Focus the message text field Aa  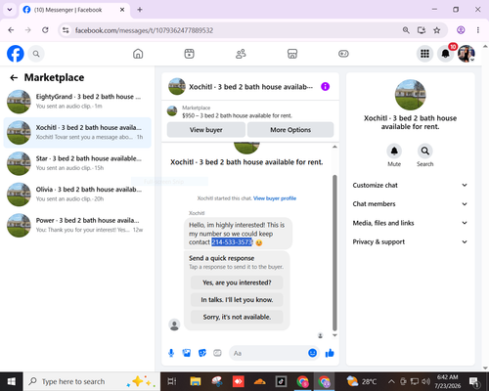(269, 353)
